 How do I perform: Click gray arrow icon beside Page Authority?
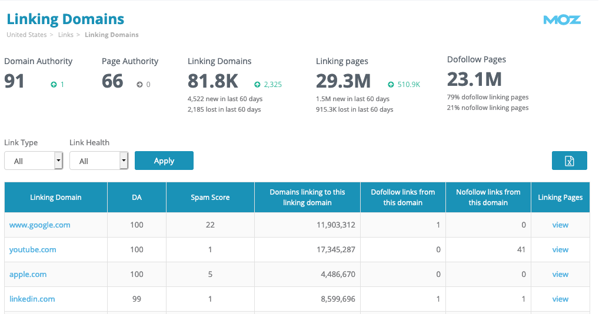click(x=139, y=84)
